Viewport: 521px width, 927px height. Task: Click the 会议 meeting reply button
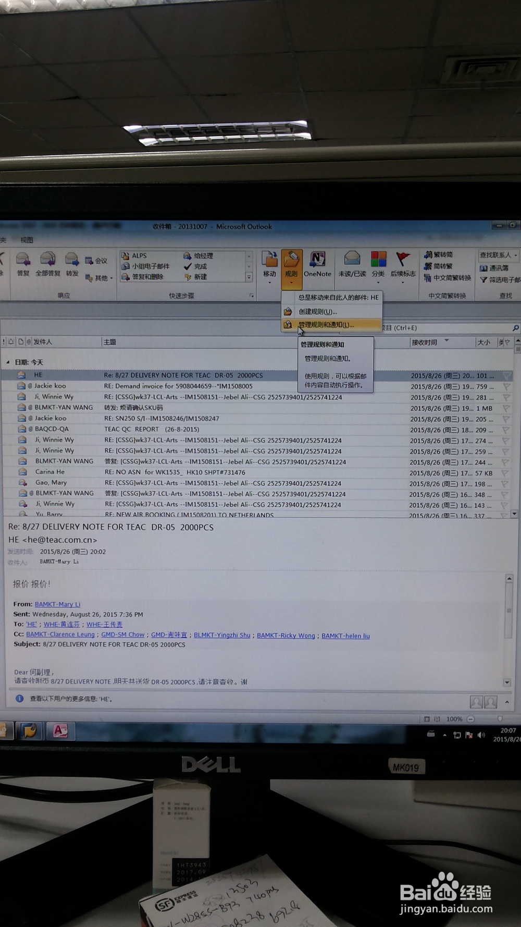point(96,260)
